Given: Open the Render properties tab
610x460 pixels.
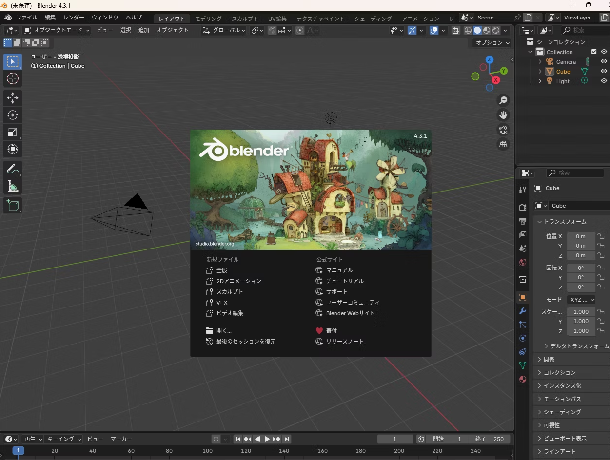Looking at the screenshot, I should point(523,208).
